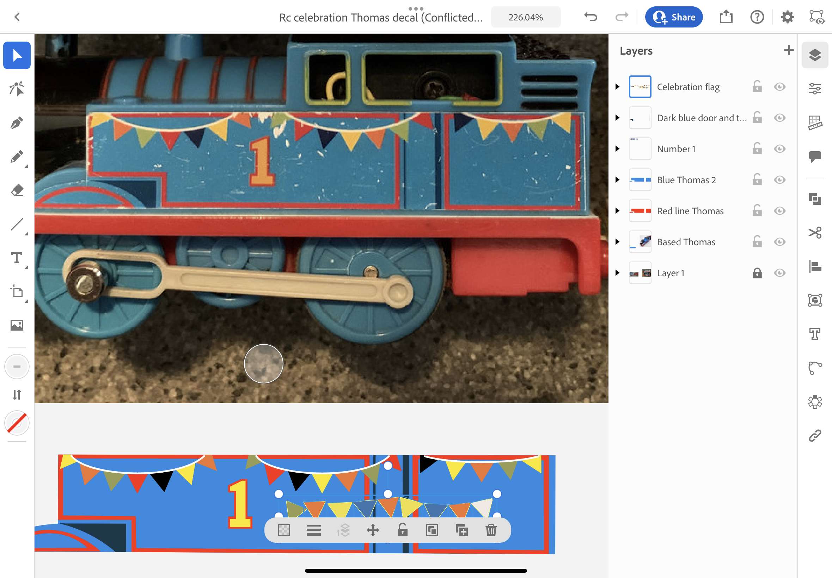Viewport: 832px width, 578px height.
Task: Hide the Celebration flag layer
Action: 779,87
